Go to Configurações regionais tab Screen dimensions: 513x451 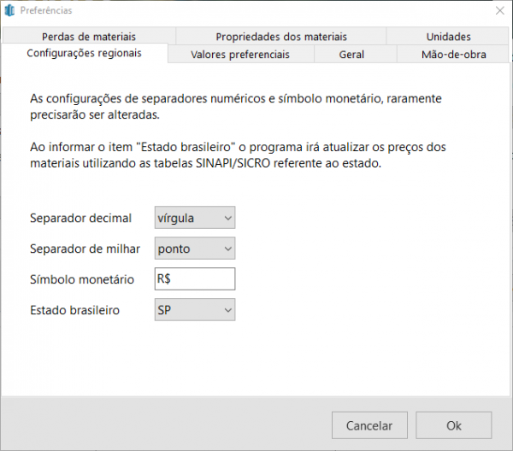[85, 53]
